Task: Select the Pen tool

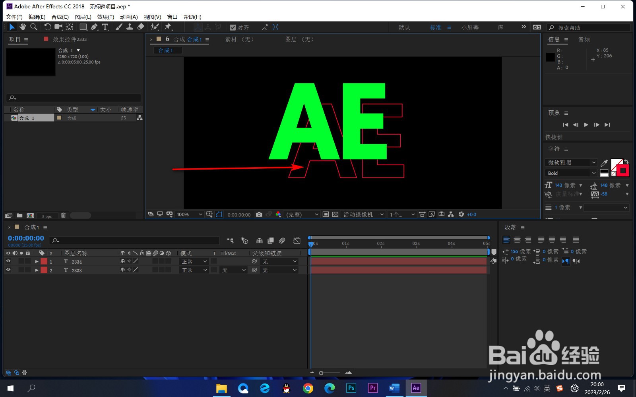Action: click(94, 27)
